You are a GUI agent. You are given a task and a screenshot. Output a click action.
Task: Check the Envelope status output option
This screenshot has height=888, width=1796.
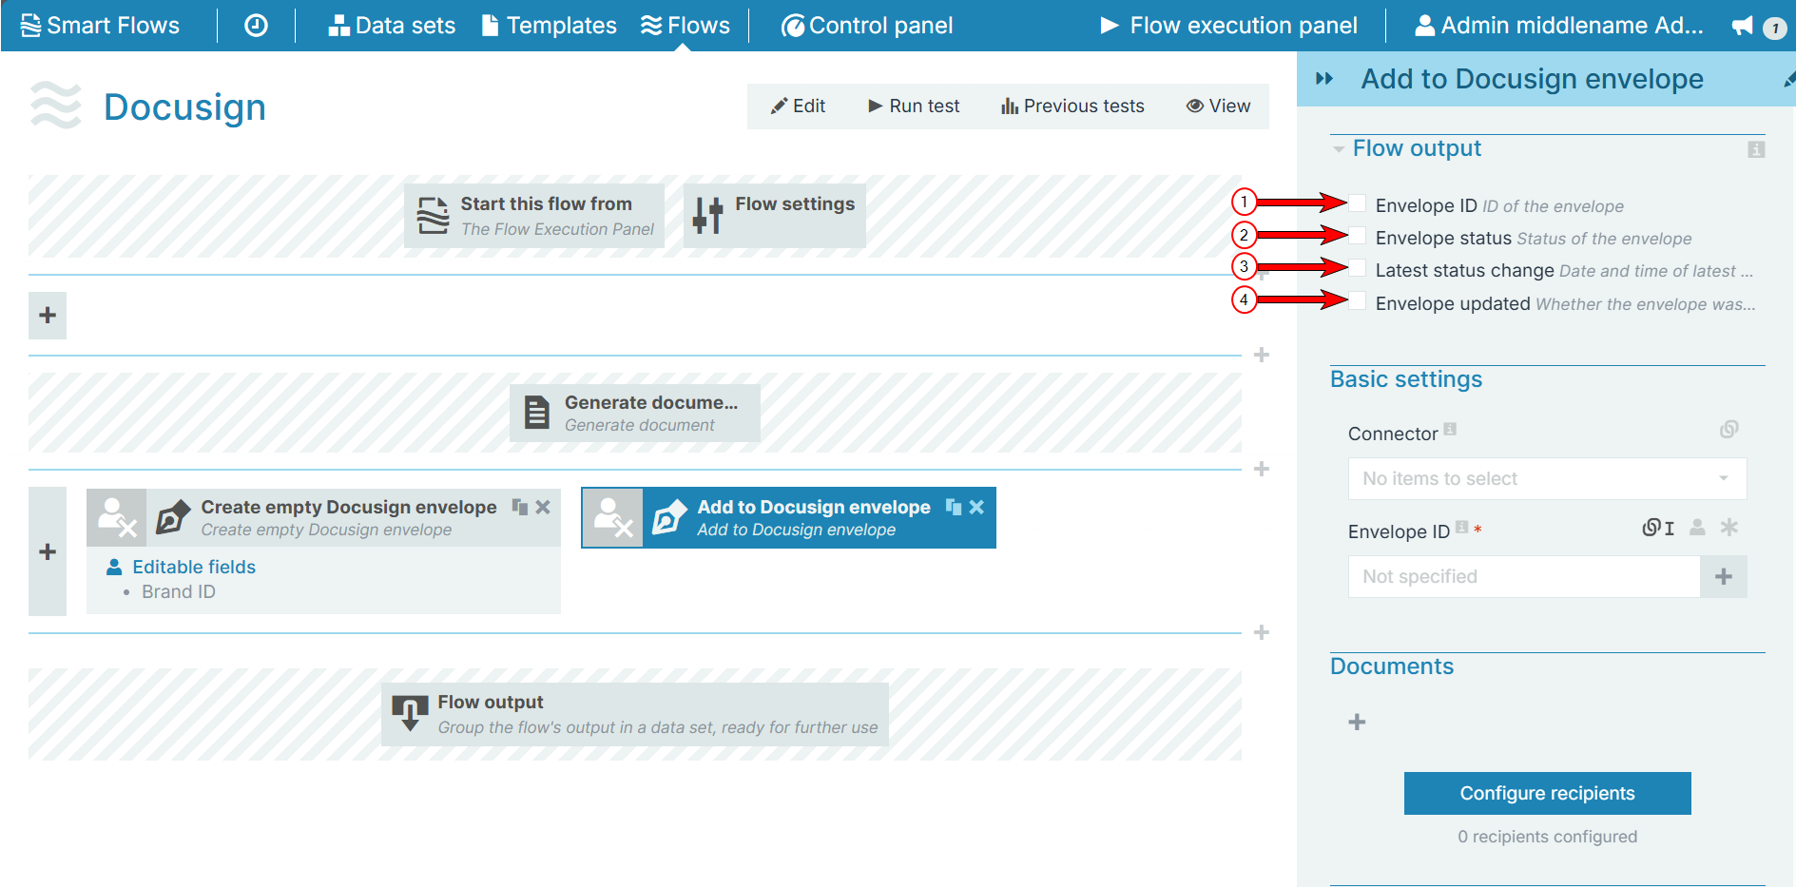click(1358, 236)
